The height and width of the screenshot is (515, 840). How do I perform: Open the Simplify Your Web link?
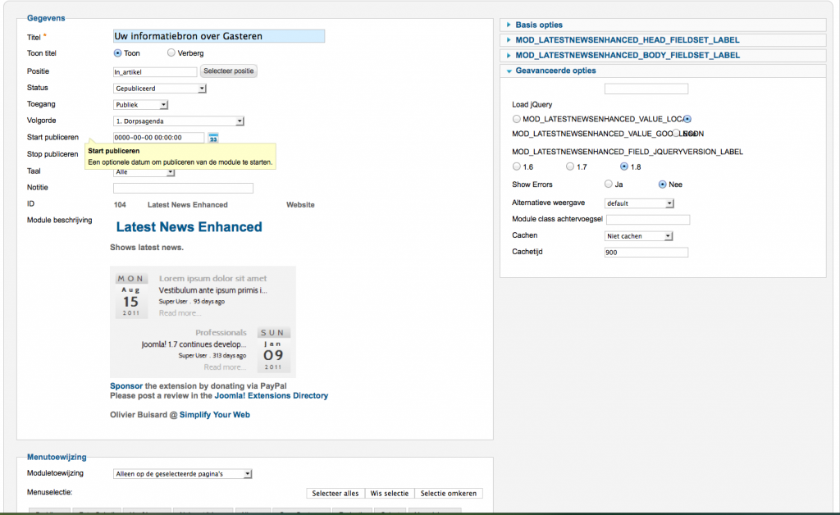tap(215, 415)
